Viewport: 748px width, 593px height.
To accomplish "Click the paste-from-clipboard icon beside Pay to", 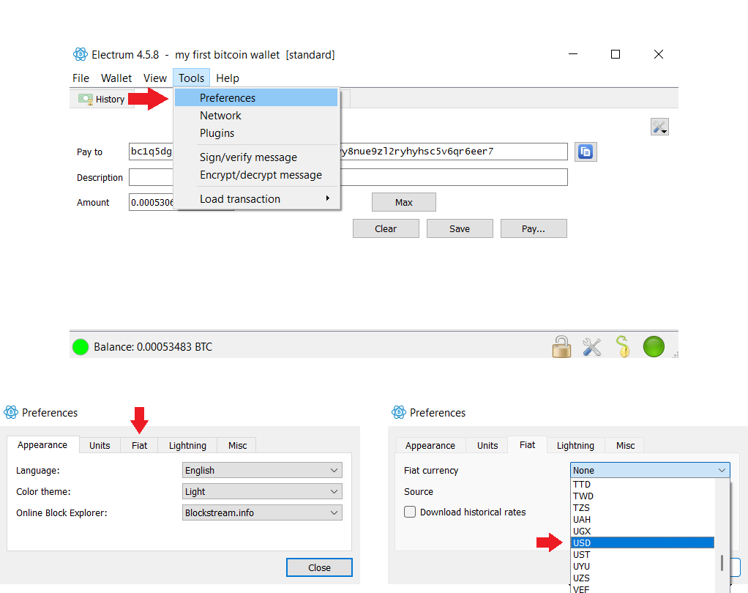I will 586,152.
